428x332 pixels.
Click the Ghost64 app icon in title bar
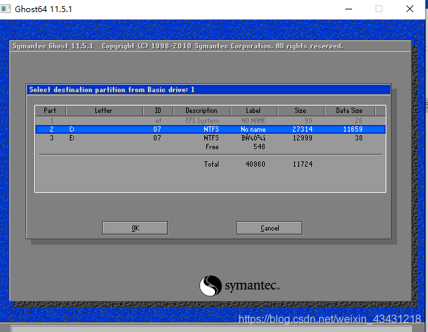point(6,9)
